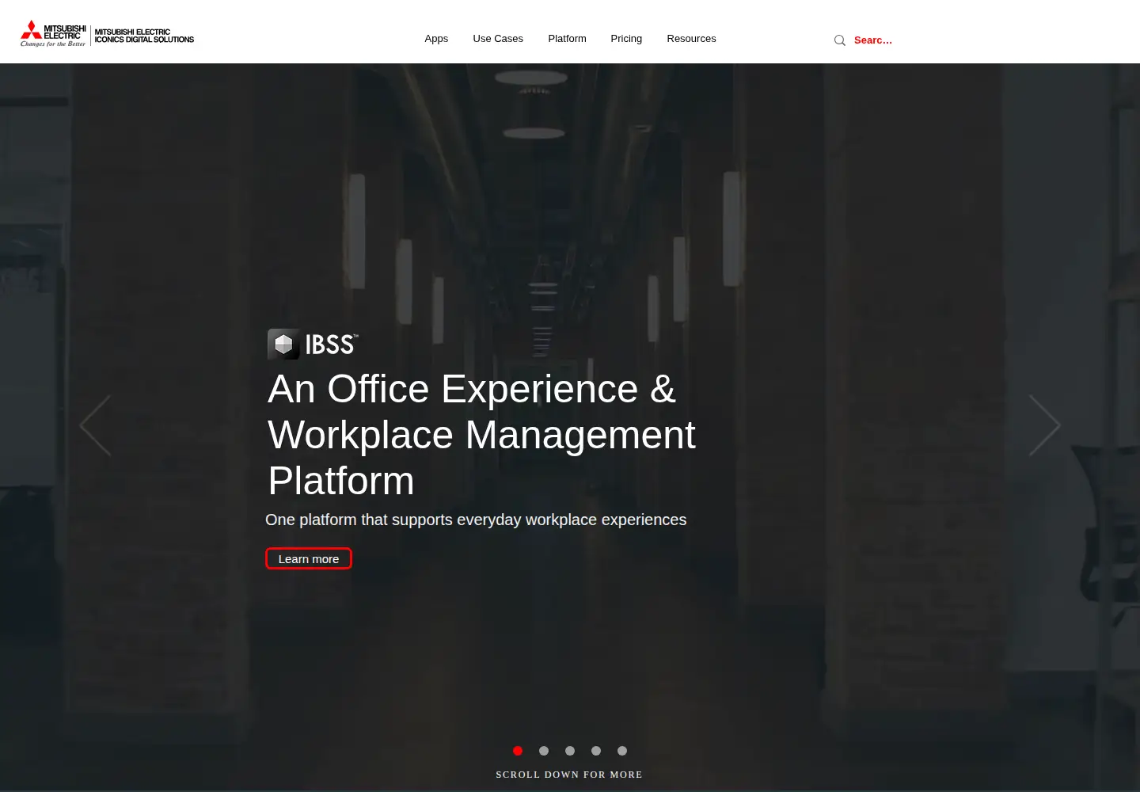
Task: Focus the Search input field
Action: pyautogui.click(x=873, y=40)
